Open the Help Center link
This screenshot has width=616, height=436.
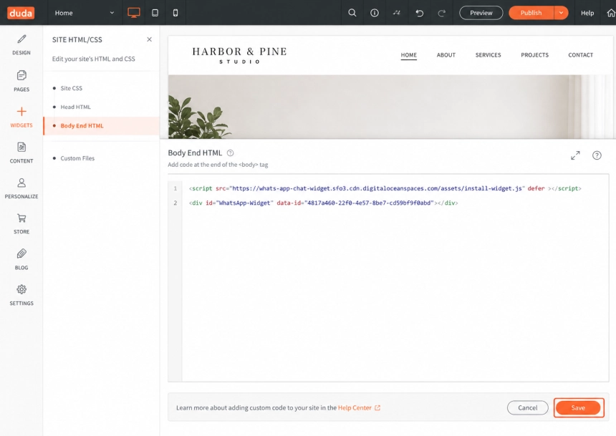(x=359, y=407)
